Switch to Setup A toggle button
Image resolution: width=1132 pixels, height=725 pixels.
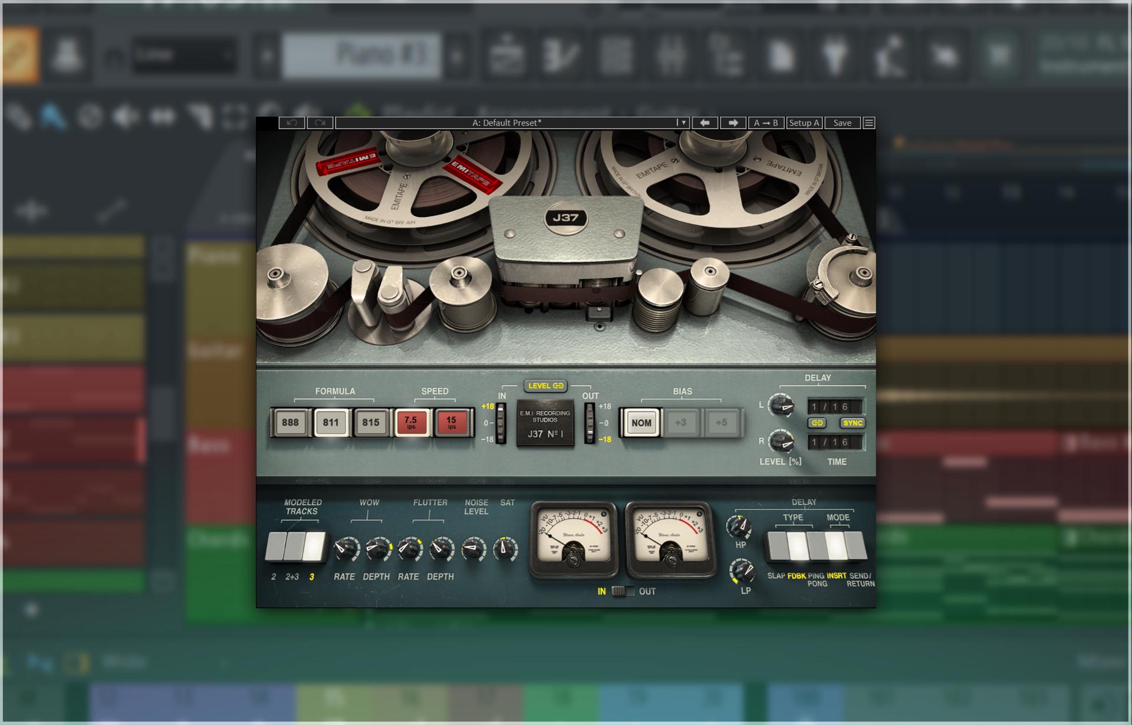pos(804,123)
